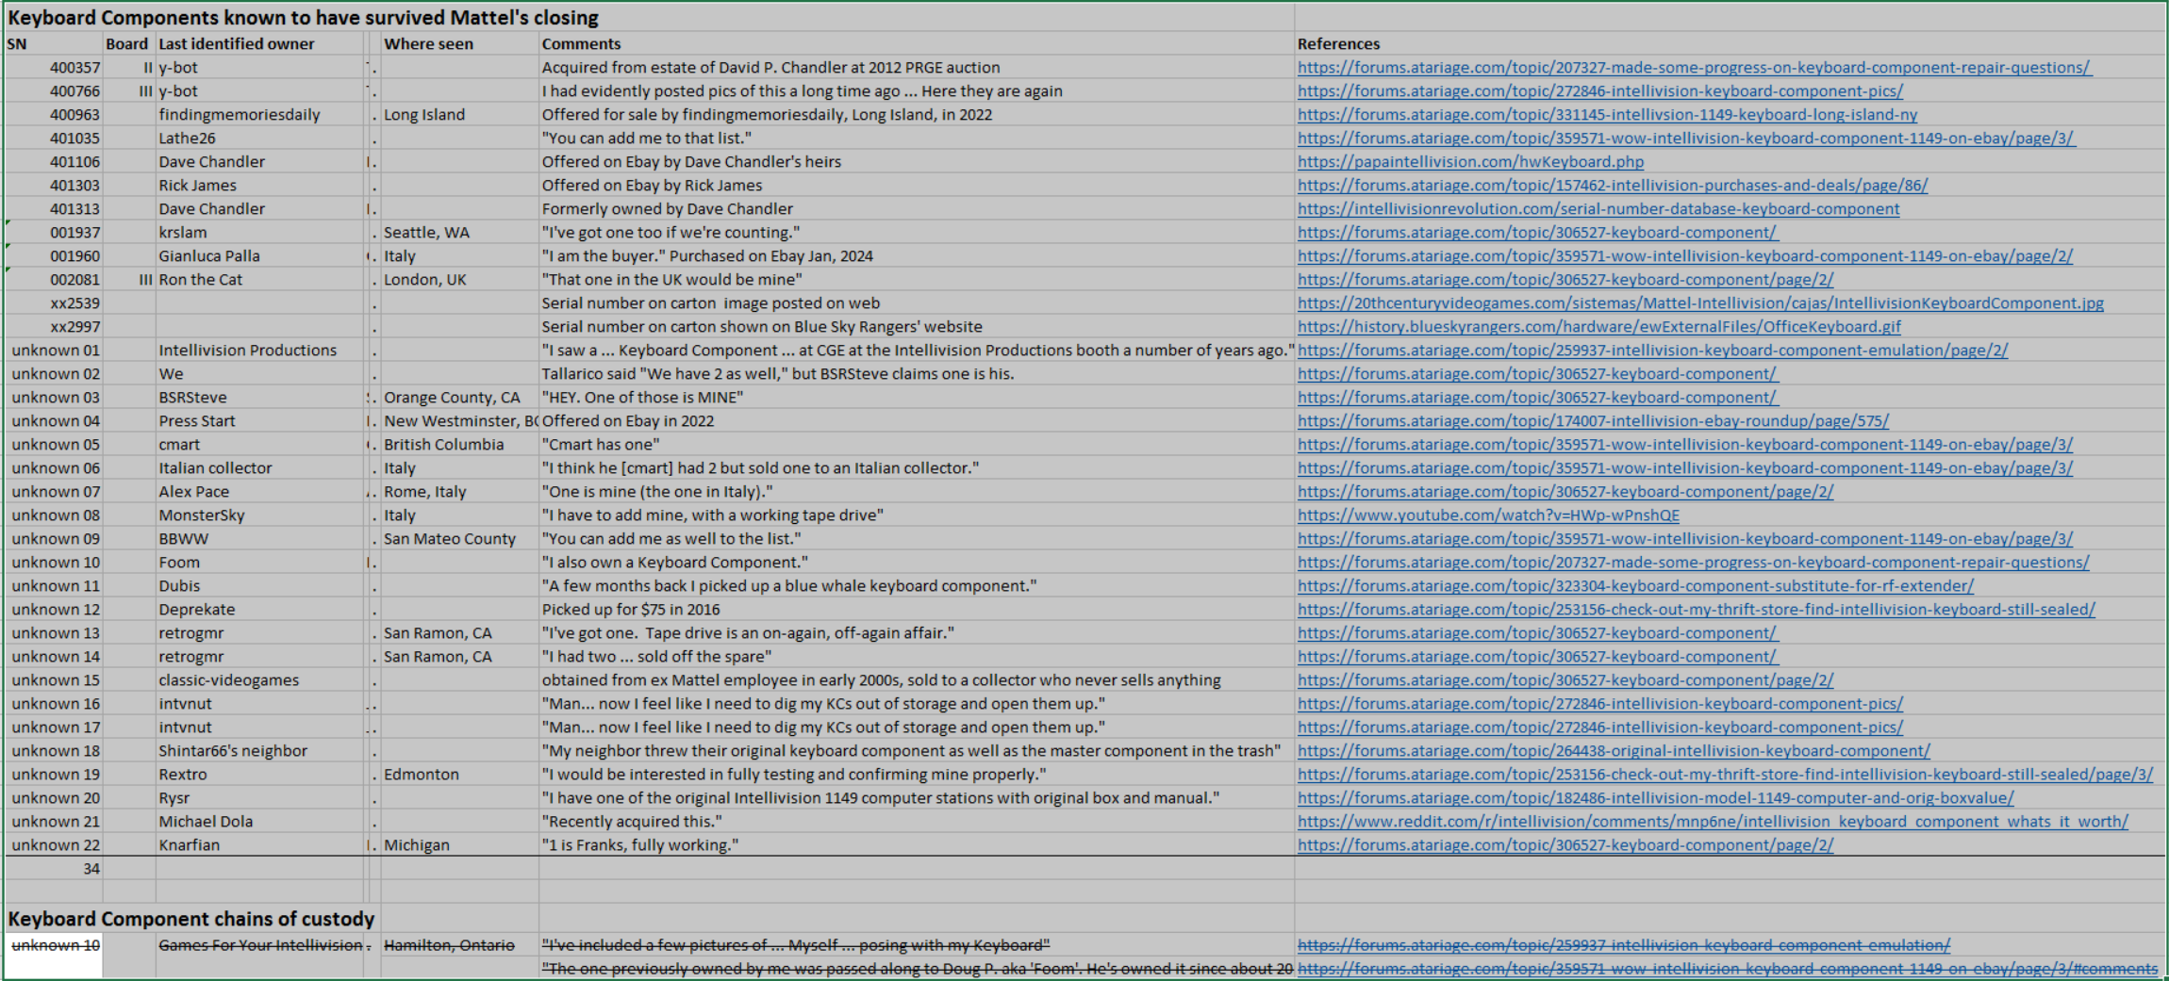The image size is (2169, 981).
Task: Click the 20thcenturyvideogames.com carton image link
Action: click(1699, 303)
